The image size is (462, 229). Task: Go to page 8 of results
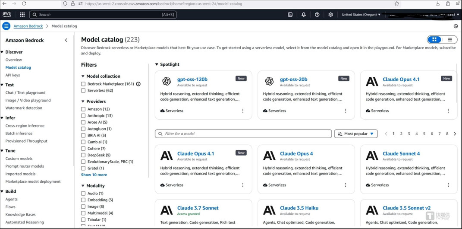[447, 134]
